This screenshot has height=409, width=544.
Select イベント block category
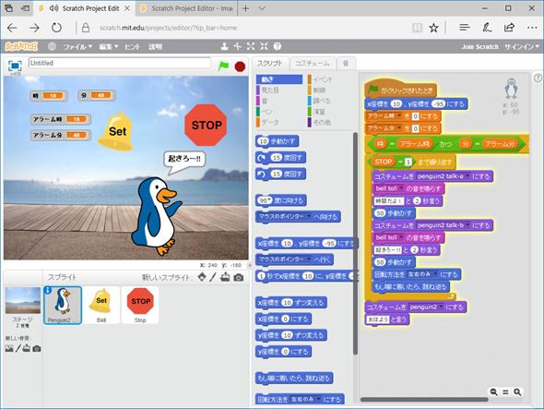tap(320, 79)
